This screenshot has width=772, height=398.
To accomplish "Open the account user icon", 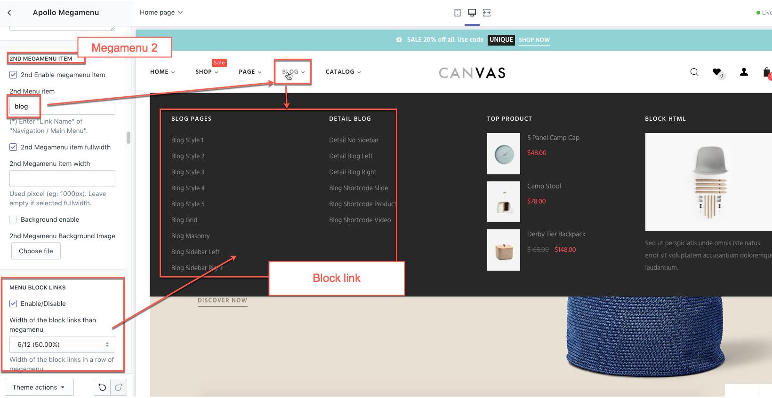I will (744, 72).
